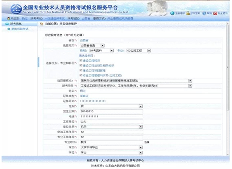Uncheck the 建设工程法规及相关知识 checkbox

click(81, 65)
